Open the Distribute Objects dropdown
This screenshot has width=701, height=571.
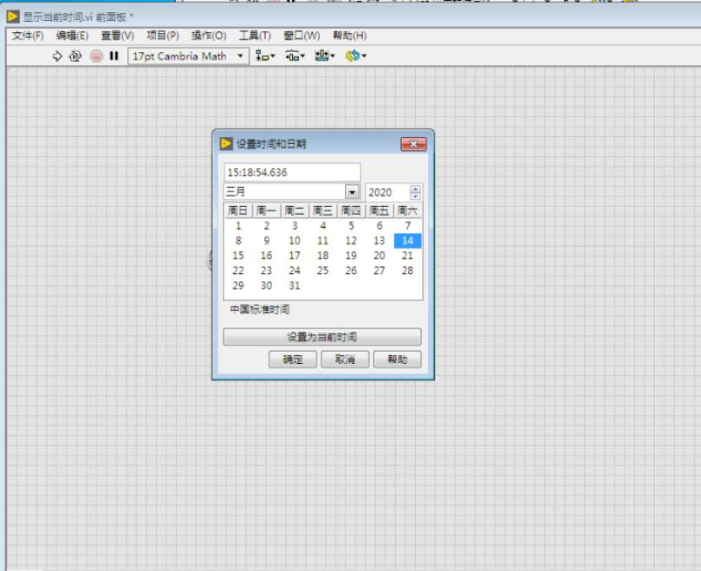295,56
